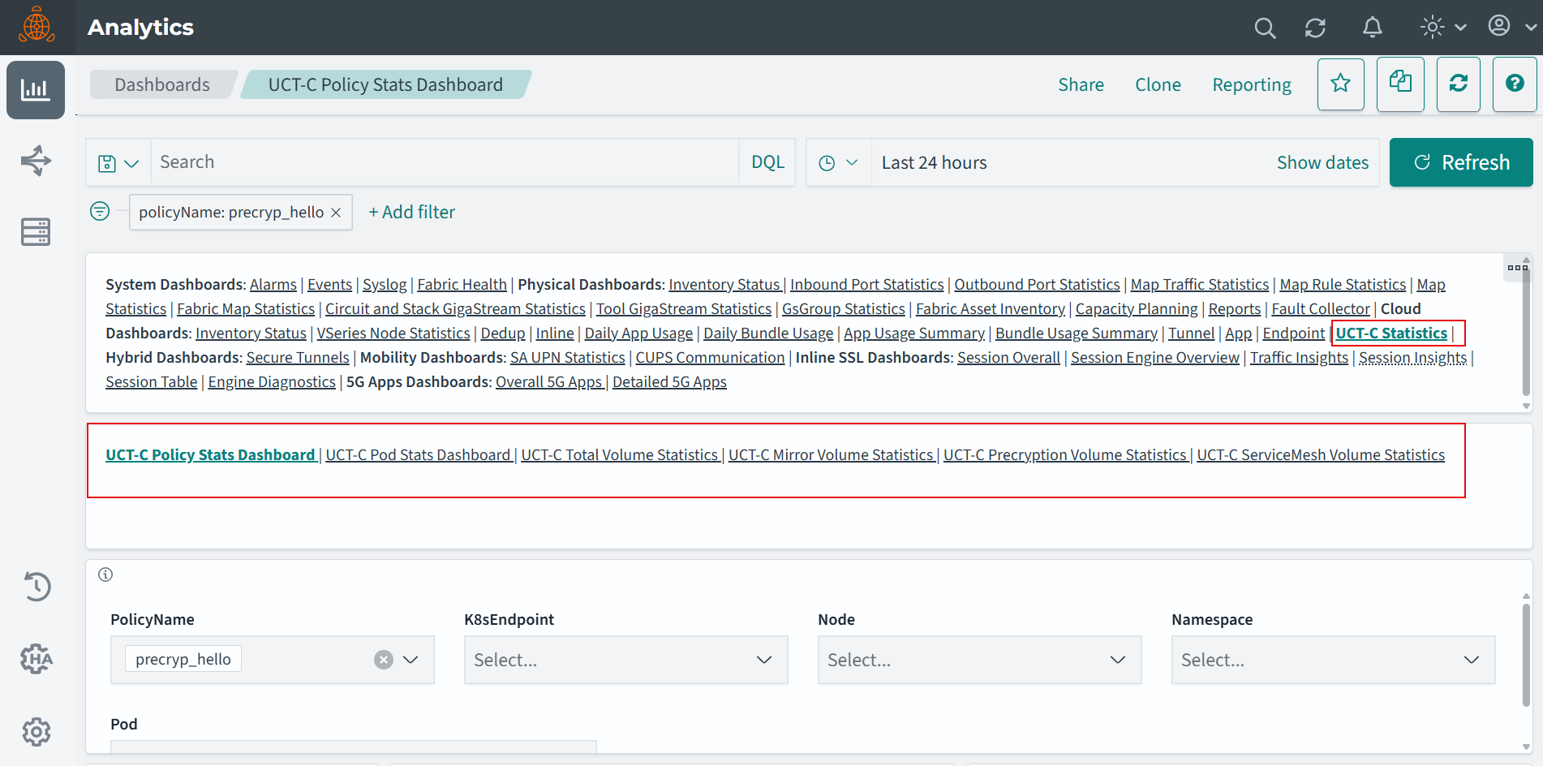Image resolution: width=1543 pixels, height=766 pixels.
Task: Open the High Availability (HA) sidebar icon
Action: pyautogui.click(x=36, y=658)
